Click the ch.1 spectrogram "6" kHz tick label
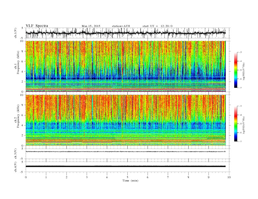This screenshot has width=258, height=199. (23, 61)
